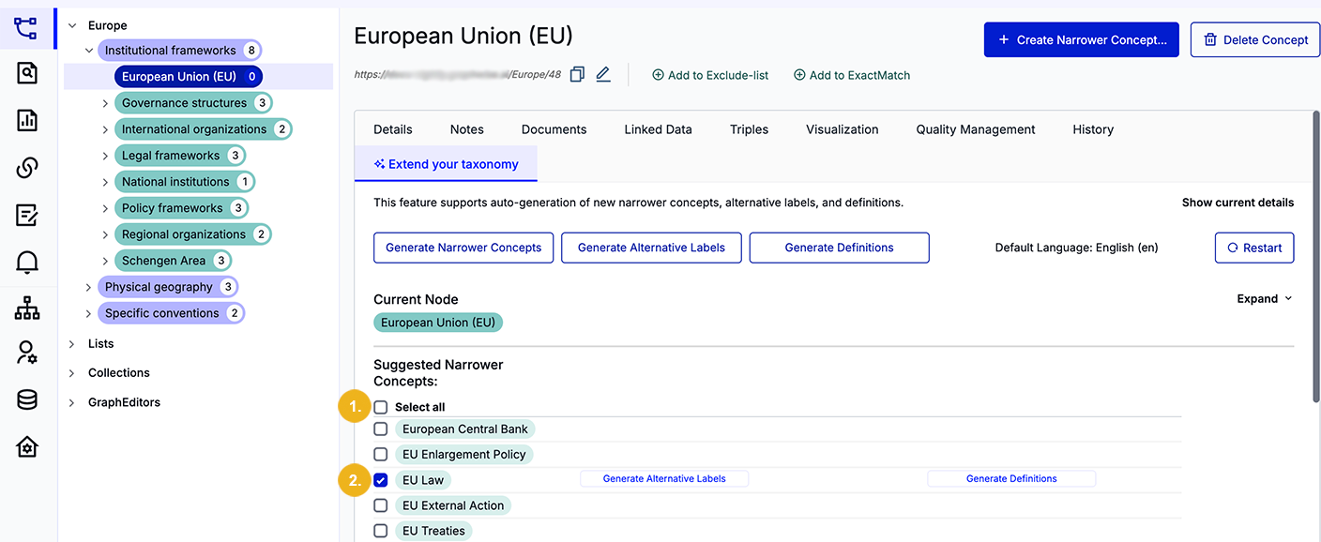The width and height of the screenshot is (1321, 542).
Task: Uncheck the EU Law checkbox
Action: coord(381,479)
